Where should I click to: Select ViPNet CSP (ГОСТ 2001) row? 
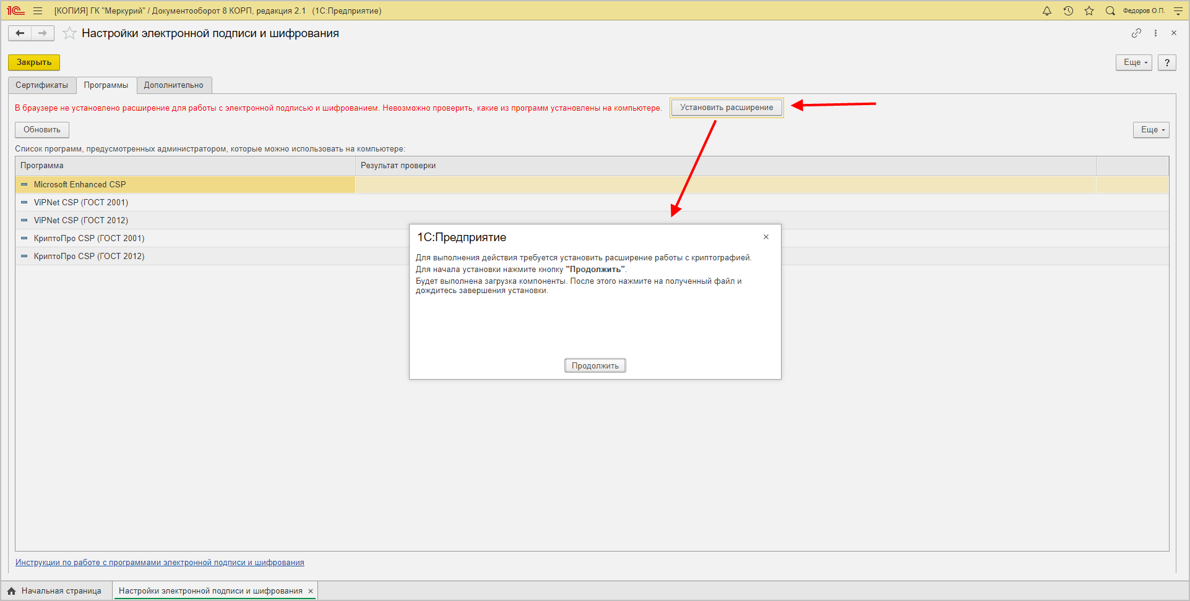(592, 202)
